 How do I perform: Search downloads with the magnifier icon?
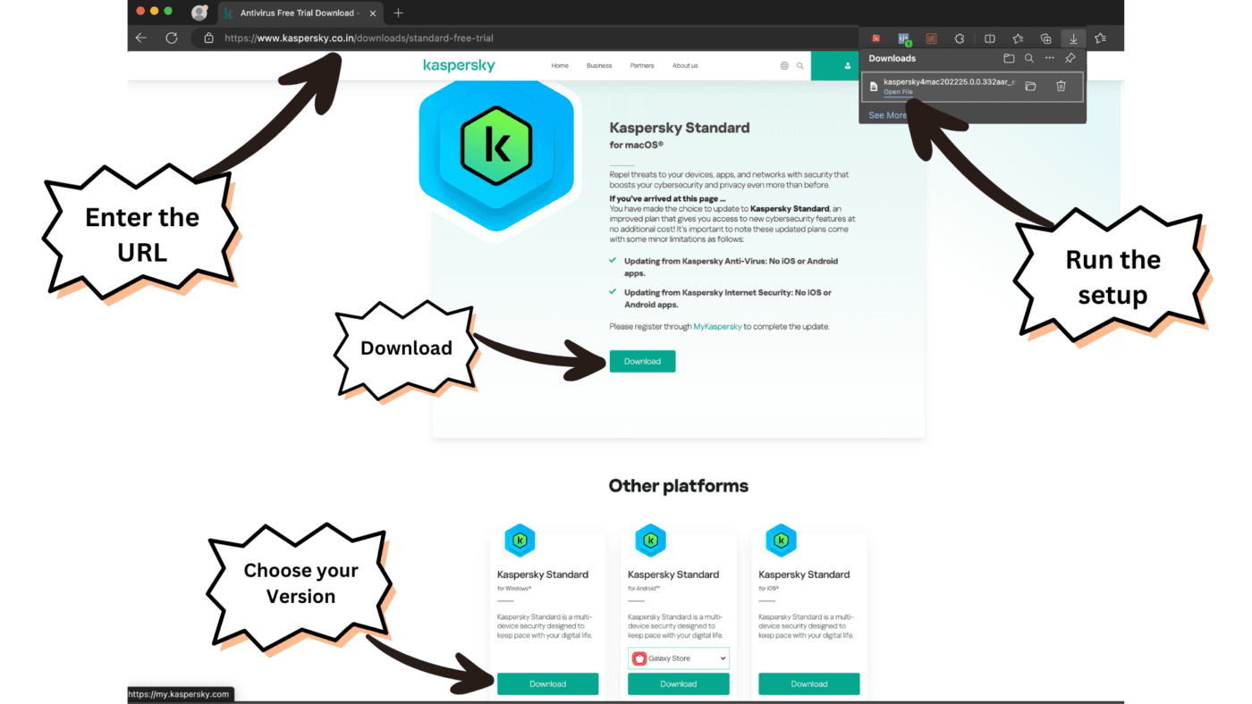coord(1029,58)
